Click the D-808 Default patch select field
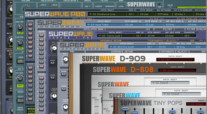The height and width of the screenshot is (114, 207). click(x=164, y=83)
